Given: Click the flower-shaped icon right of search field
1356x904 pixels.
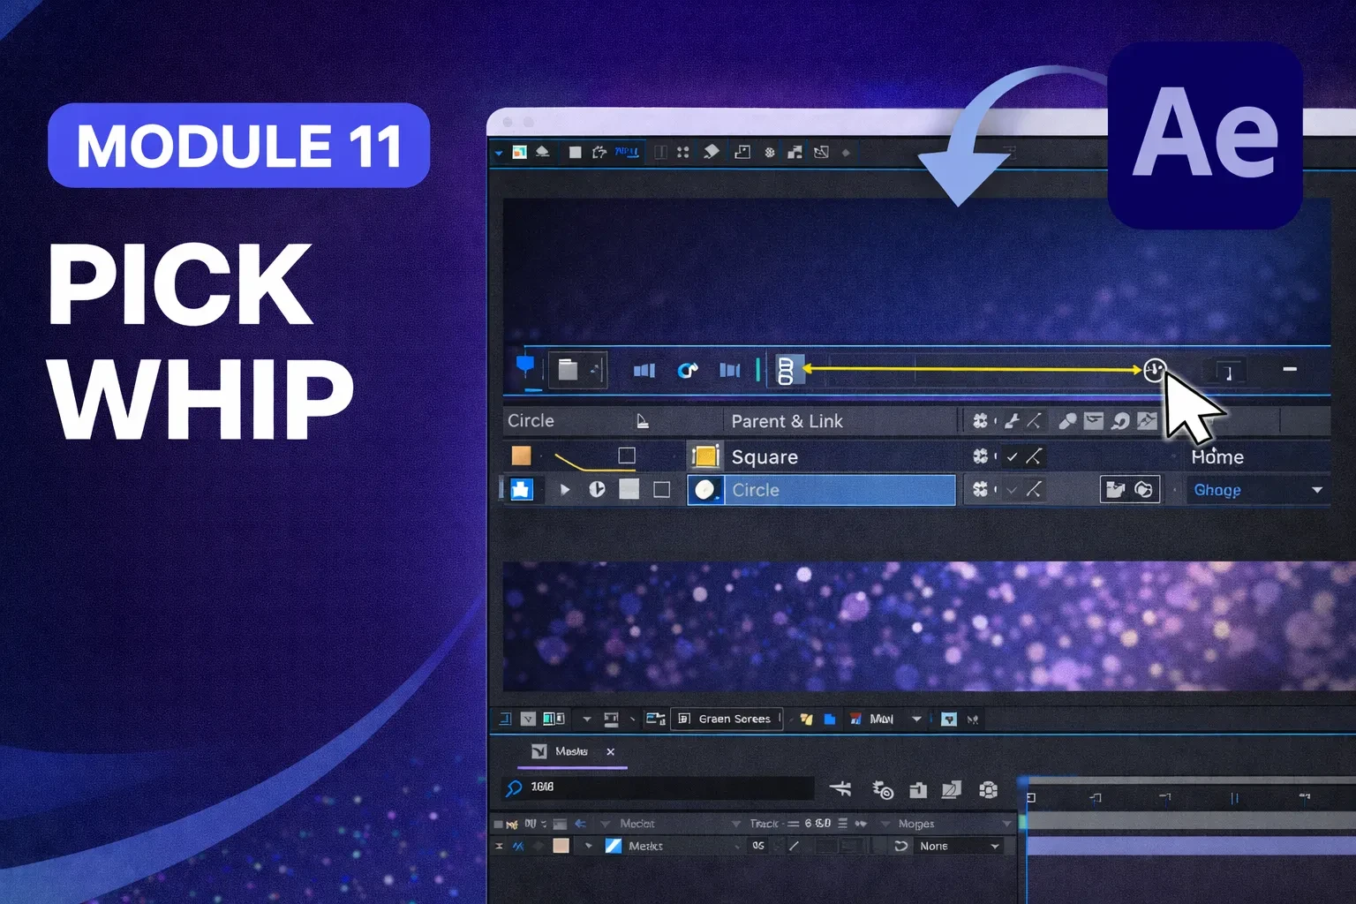Looking at the screenshot, I should pyautogui.click(x=989, y=790).
